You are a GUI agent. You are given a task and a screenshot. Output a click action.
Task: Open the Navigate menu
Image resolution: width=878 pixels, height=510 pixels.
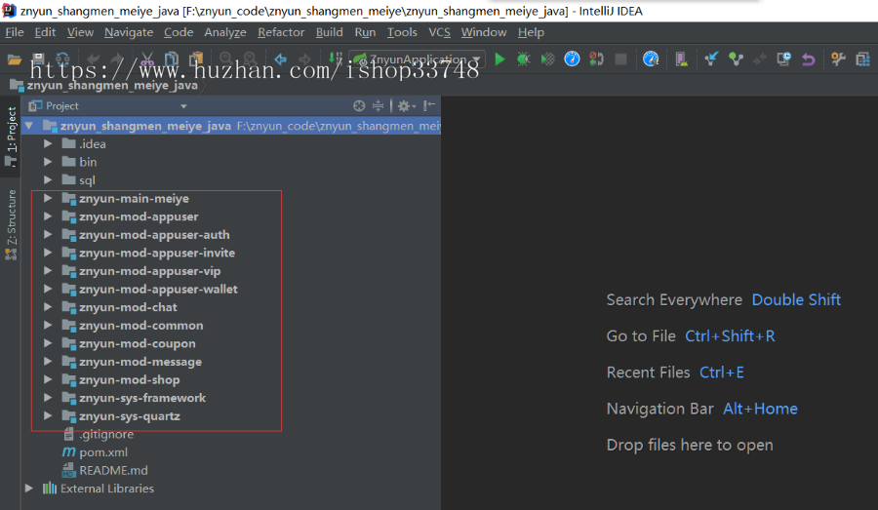[129, 32]
